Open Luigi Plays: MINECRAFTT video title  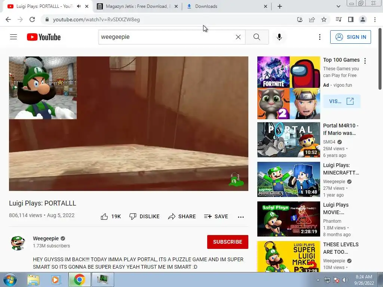tap(341, 169)
